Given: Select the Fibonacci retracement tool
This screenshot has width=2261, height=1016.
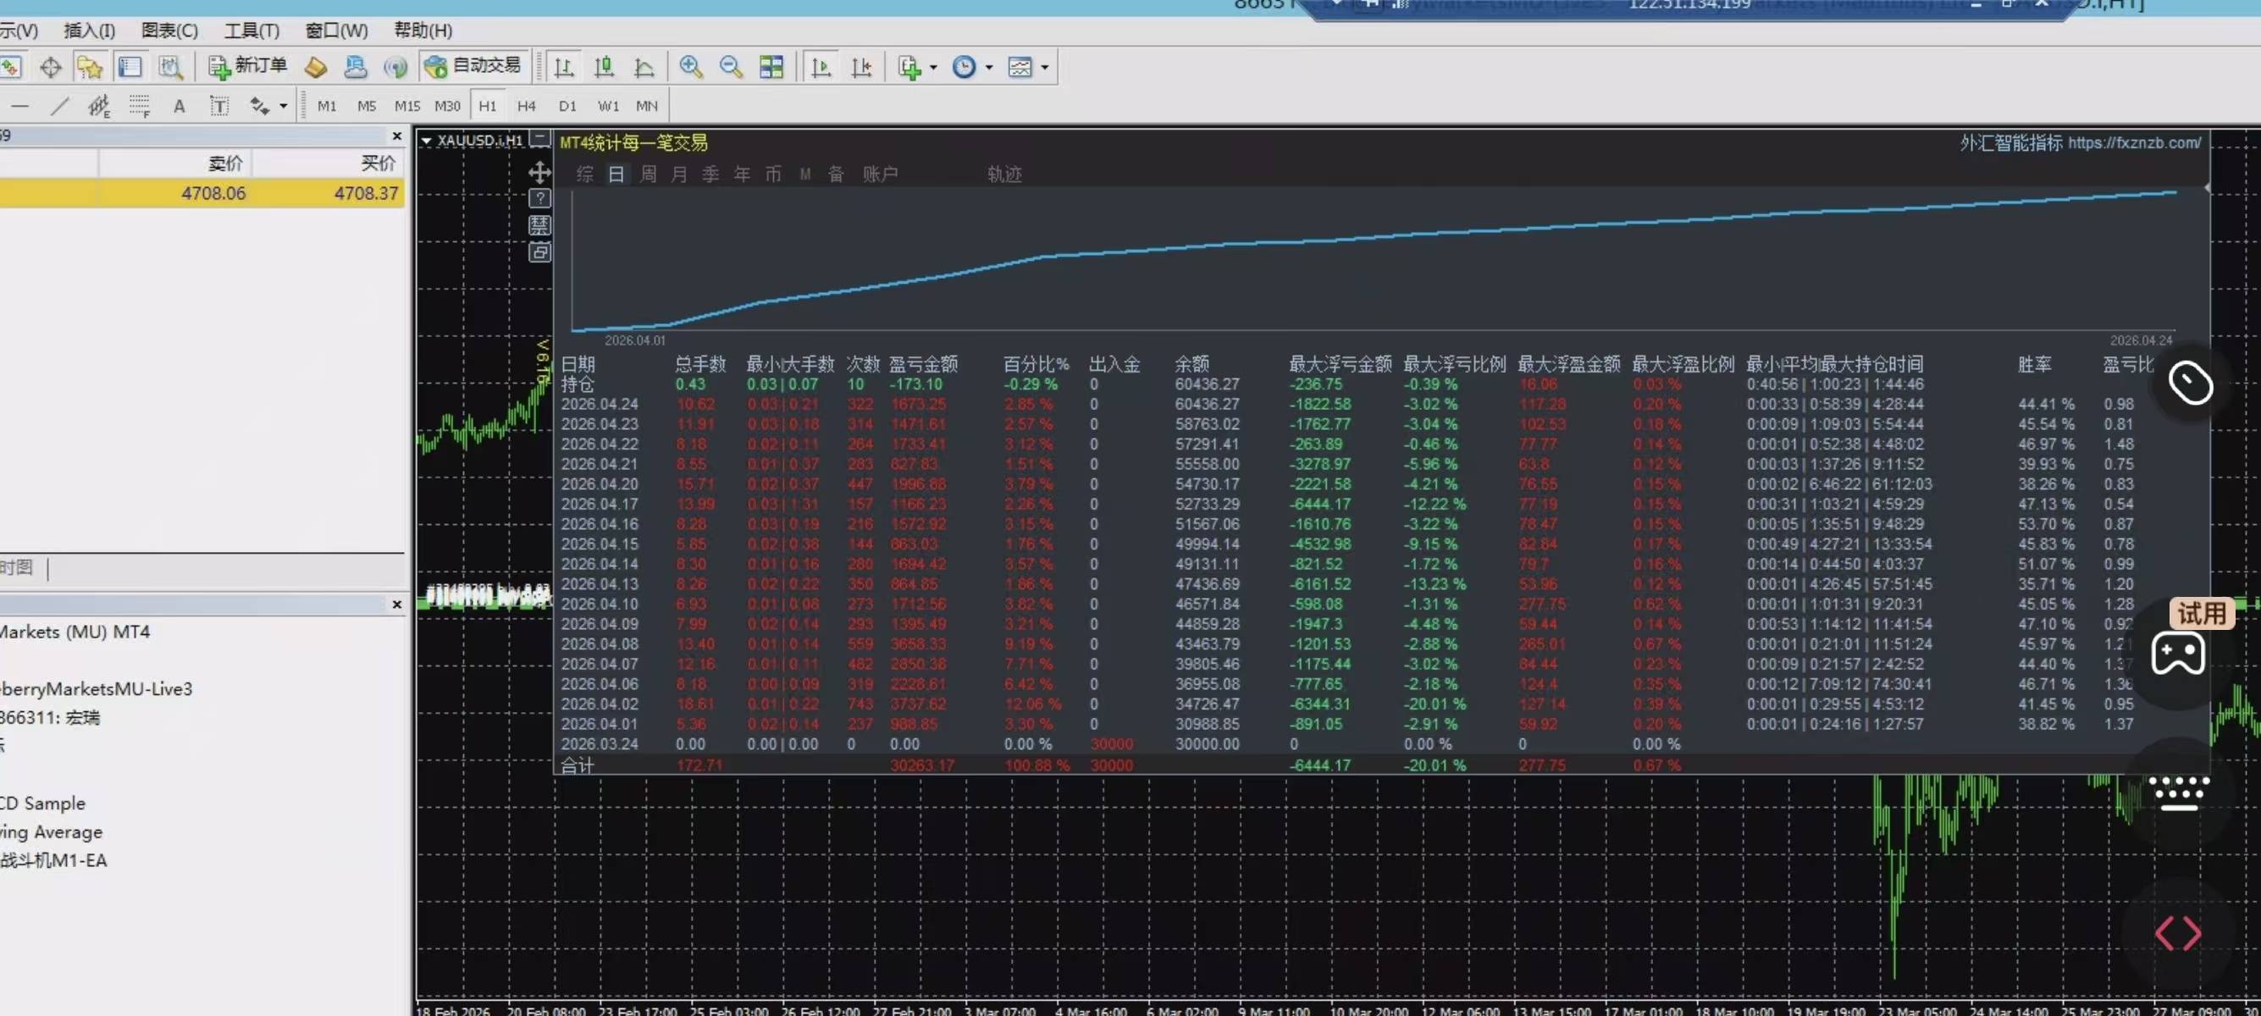Looking at the screenshot, I should coord(139,106).
